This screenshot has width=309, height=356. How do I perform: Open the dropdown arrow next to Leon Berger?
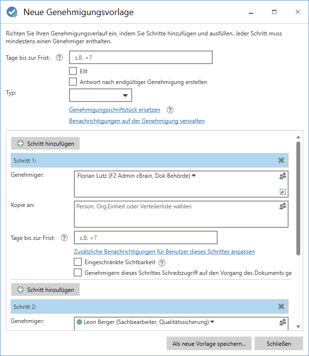[212, 322]
